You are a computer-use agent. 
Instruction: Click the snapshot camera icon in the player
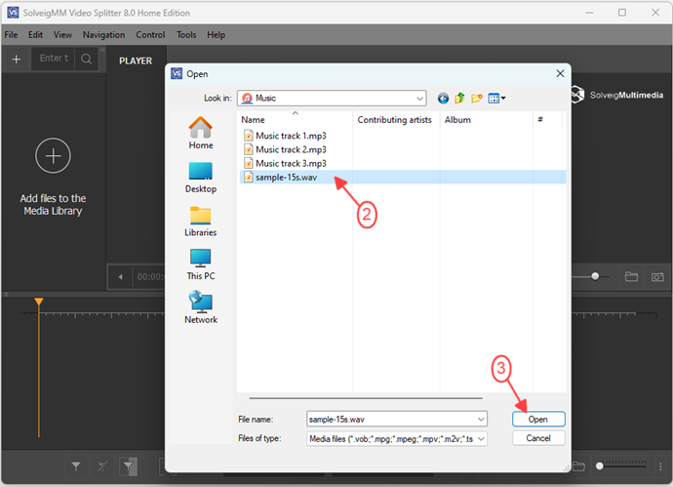[x=657, y=277]
